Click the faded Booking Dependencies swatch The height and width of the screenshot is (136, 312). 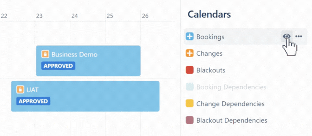tap(190, 87)
